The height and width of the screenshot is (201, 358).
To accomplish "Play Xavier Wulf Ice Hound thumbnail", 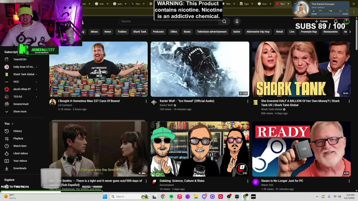I will [x=200, y=69].
